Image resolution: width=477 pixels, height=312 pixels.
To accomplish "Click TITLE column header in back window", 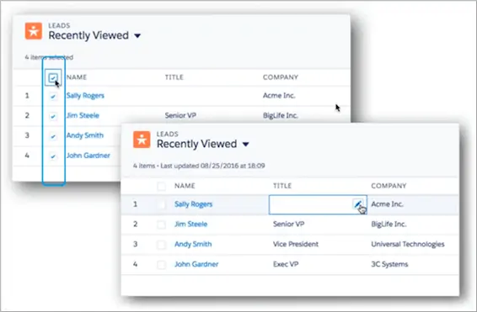I will click(x=174, y=77).
